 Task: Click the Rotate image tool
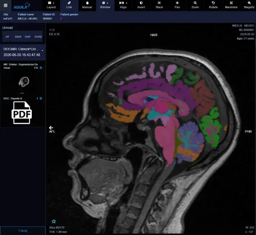click(213, 5)
